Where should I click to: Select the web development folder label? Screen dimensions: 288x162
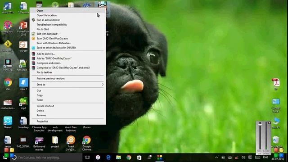point(55,129)
